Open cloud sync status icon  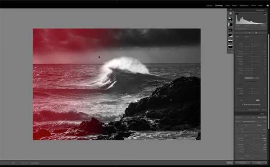click(x=268, y=5)
